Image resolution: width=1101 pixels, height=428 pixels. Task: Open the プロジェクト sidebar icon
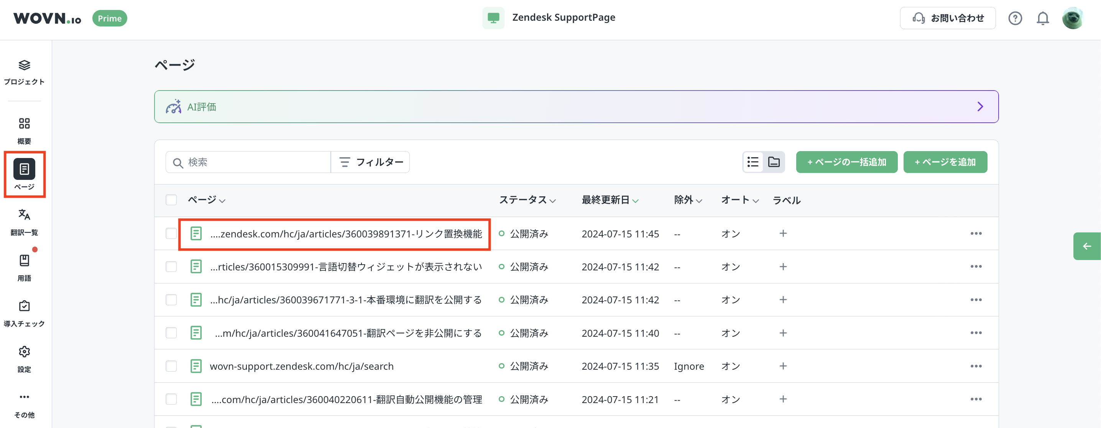tap(25, 66)
